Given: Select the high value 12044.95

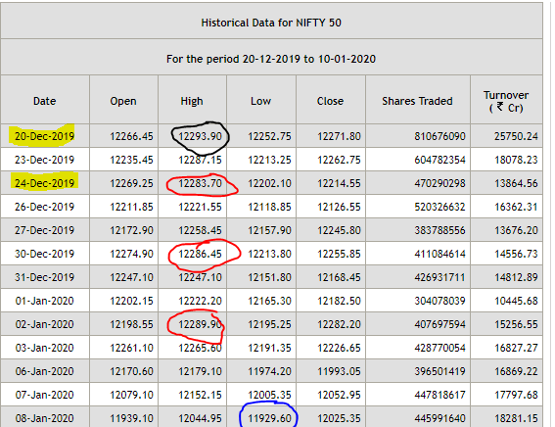Looking at the screenshot, I should (200, 418).
